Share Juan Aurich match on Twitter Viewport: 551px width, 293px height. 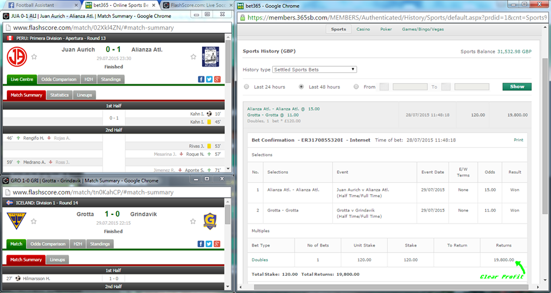tap(209, 79)
